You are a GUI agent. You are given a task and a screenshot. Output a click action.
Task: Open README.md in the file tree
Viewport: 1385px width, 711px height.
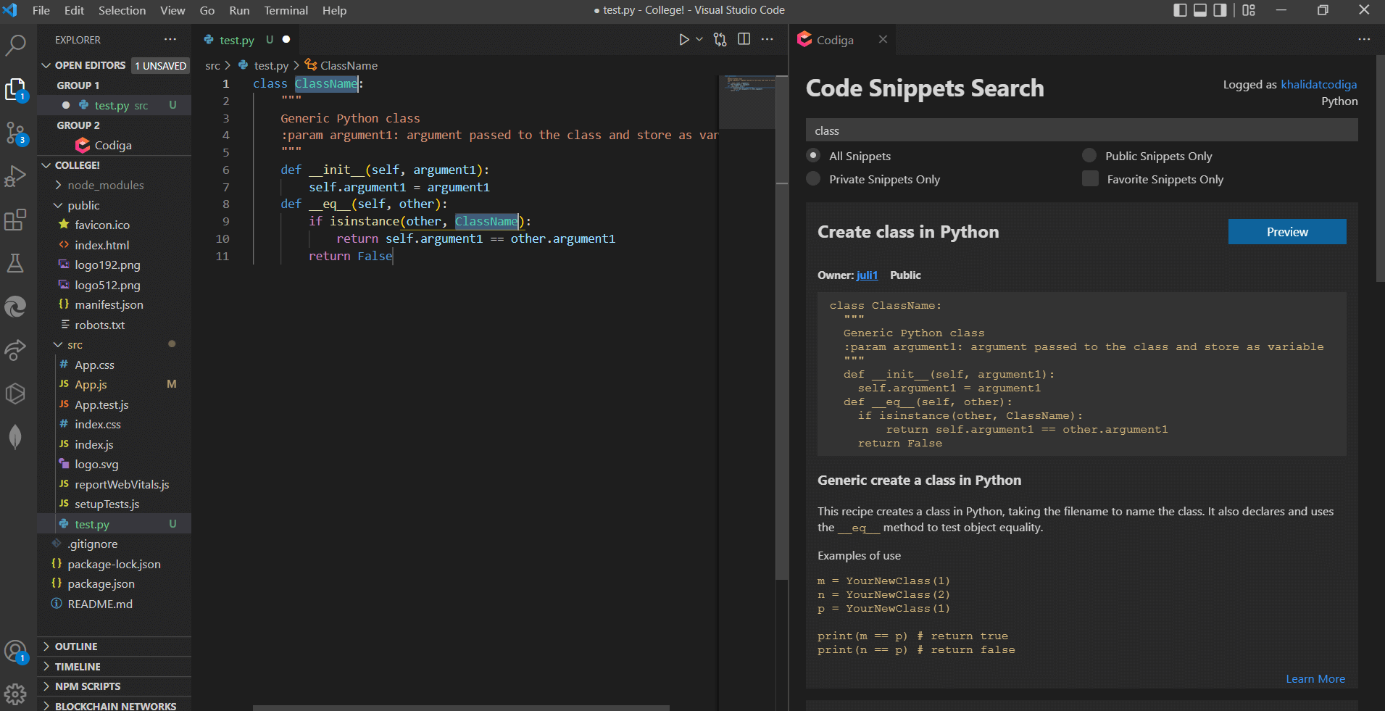(100, 604)
